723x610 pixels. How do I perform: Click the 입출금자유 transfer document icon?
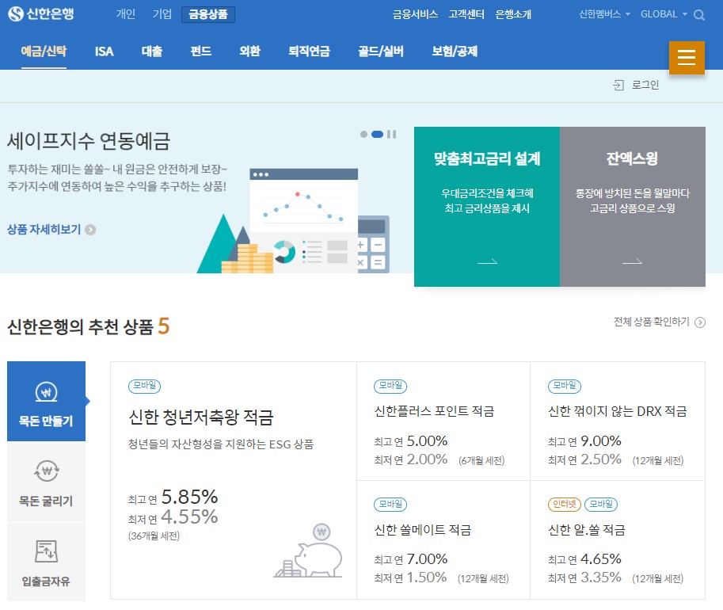[47, 551]
